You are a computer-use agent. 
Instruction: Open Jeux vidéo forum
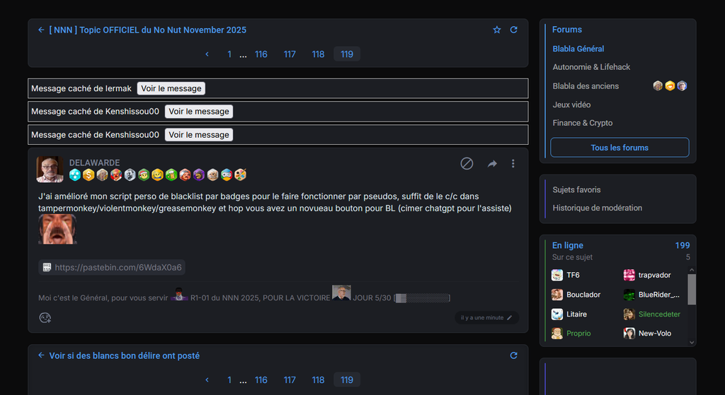(x=571, y=105)
